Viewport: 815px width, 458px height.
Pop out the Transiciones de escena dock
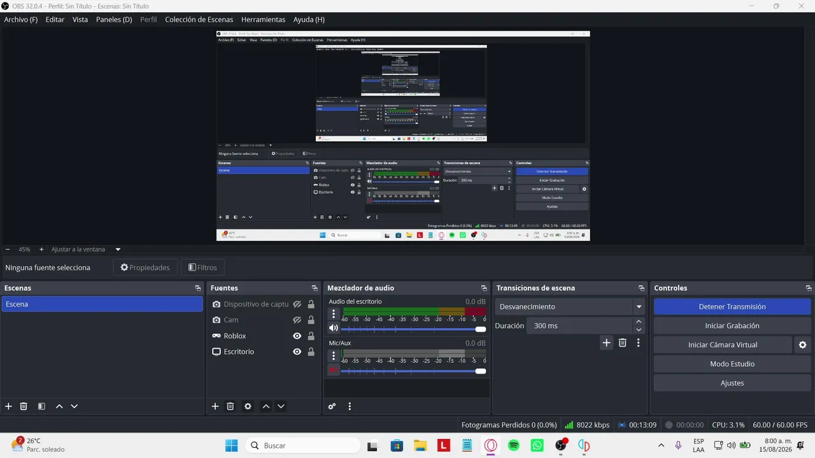click(x=641, y=288)
